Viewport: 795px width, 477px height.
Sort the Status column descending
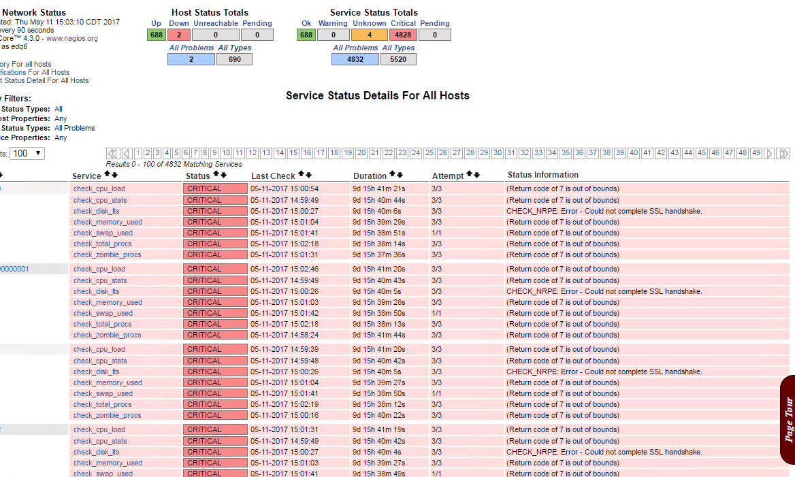click(x=223, y=175)
